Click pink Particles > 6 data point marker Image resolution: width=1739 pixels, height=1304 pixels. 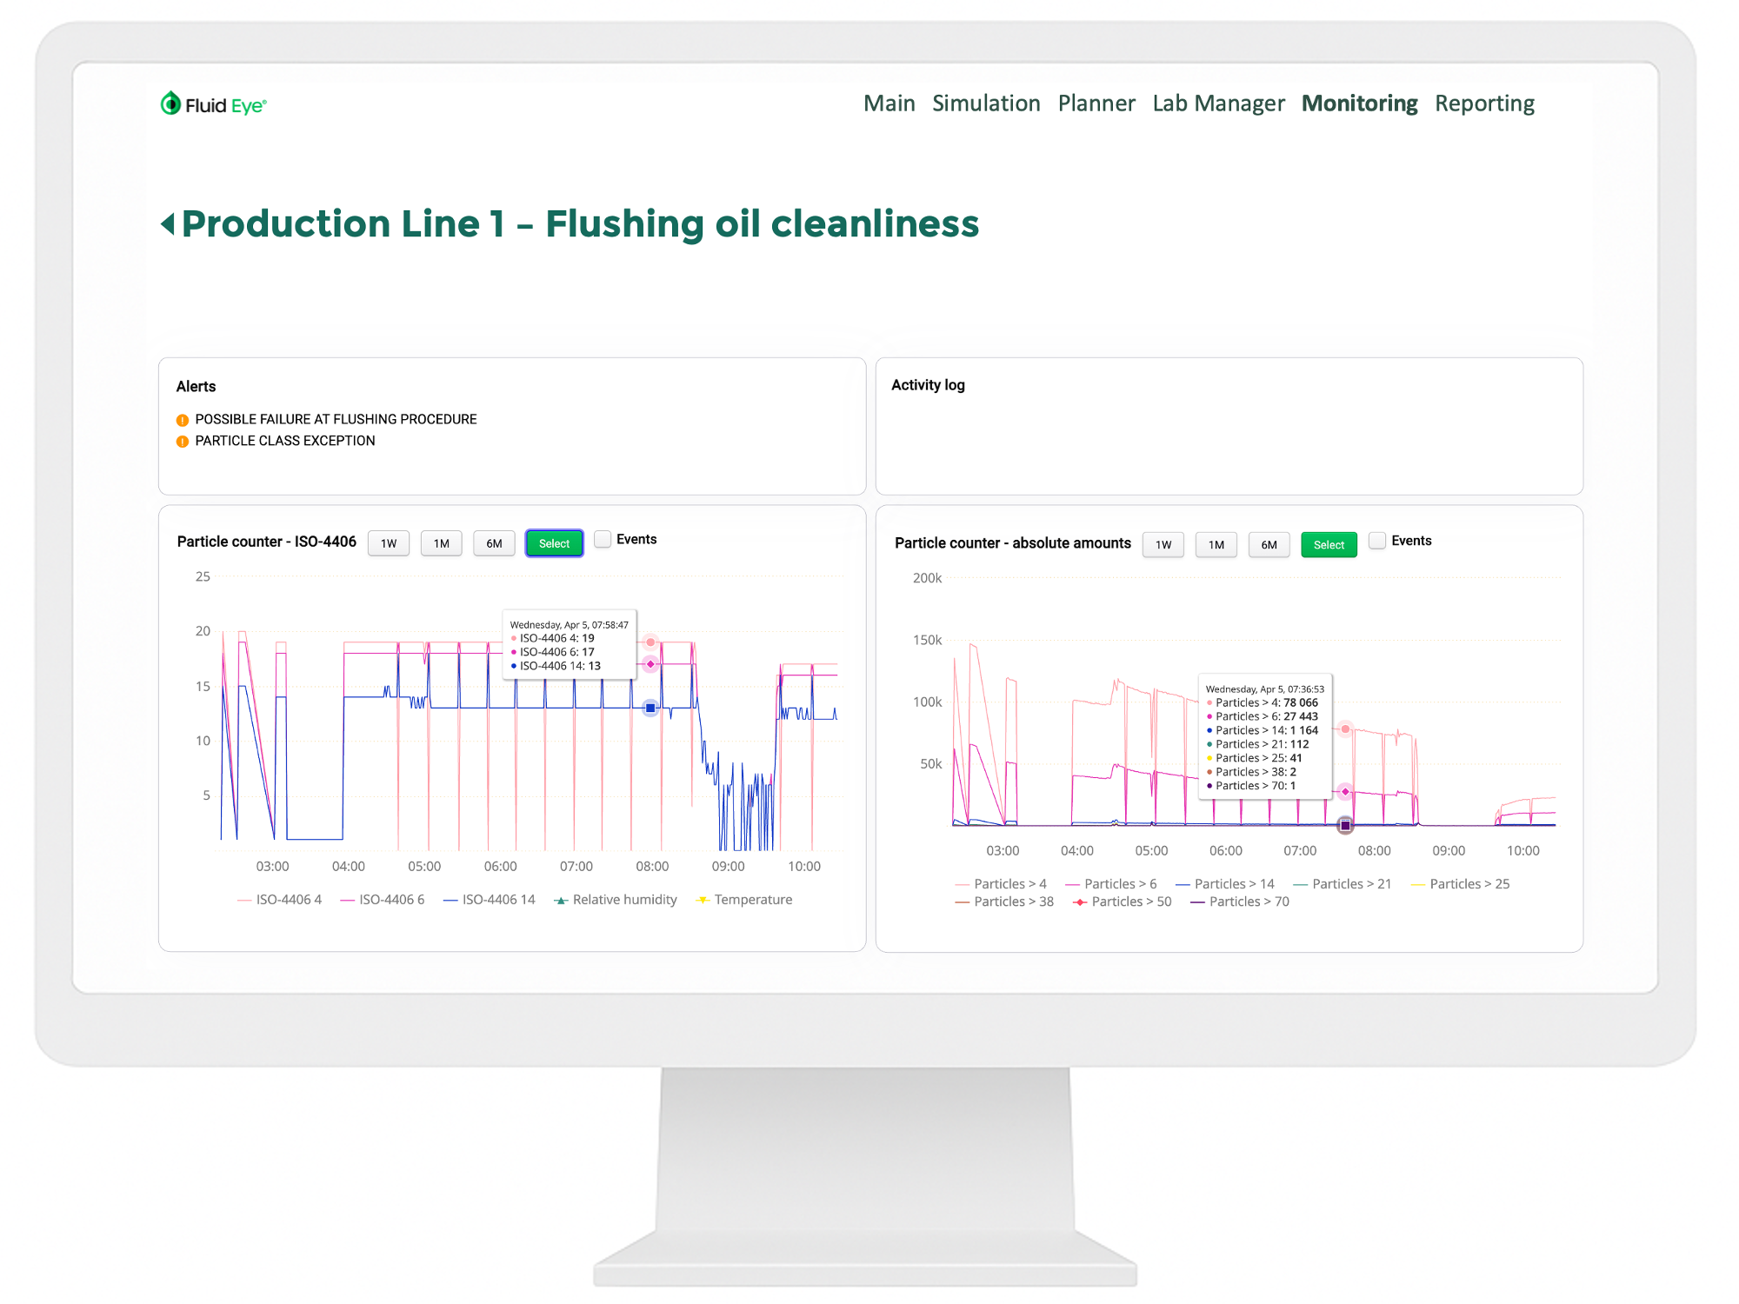tap(1345, 792)
